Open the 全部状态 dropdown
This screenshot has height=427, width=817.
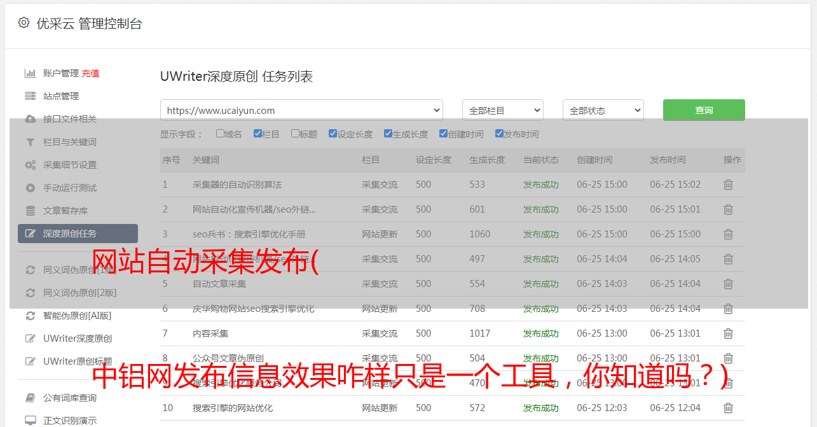(x=603, y=110)
